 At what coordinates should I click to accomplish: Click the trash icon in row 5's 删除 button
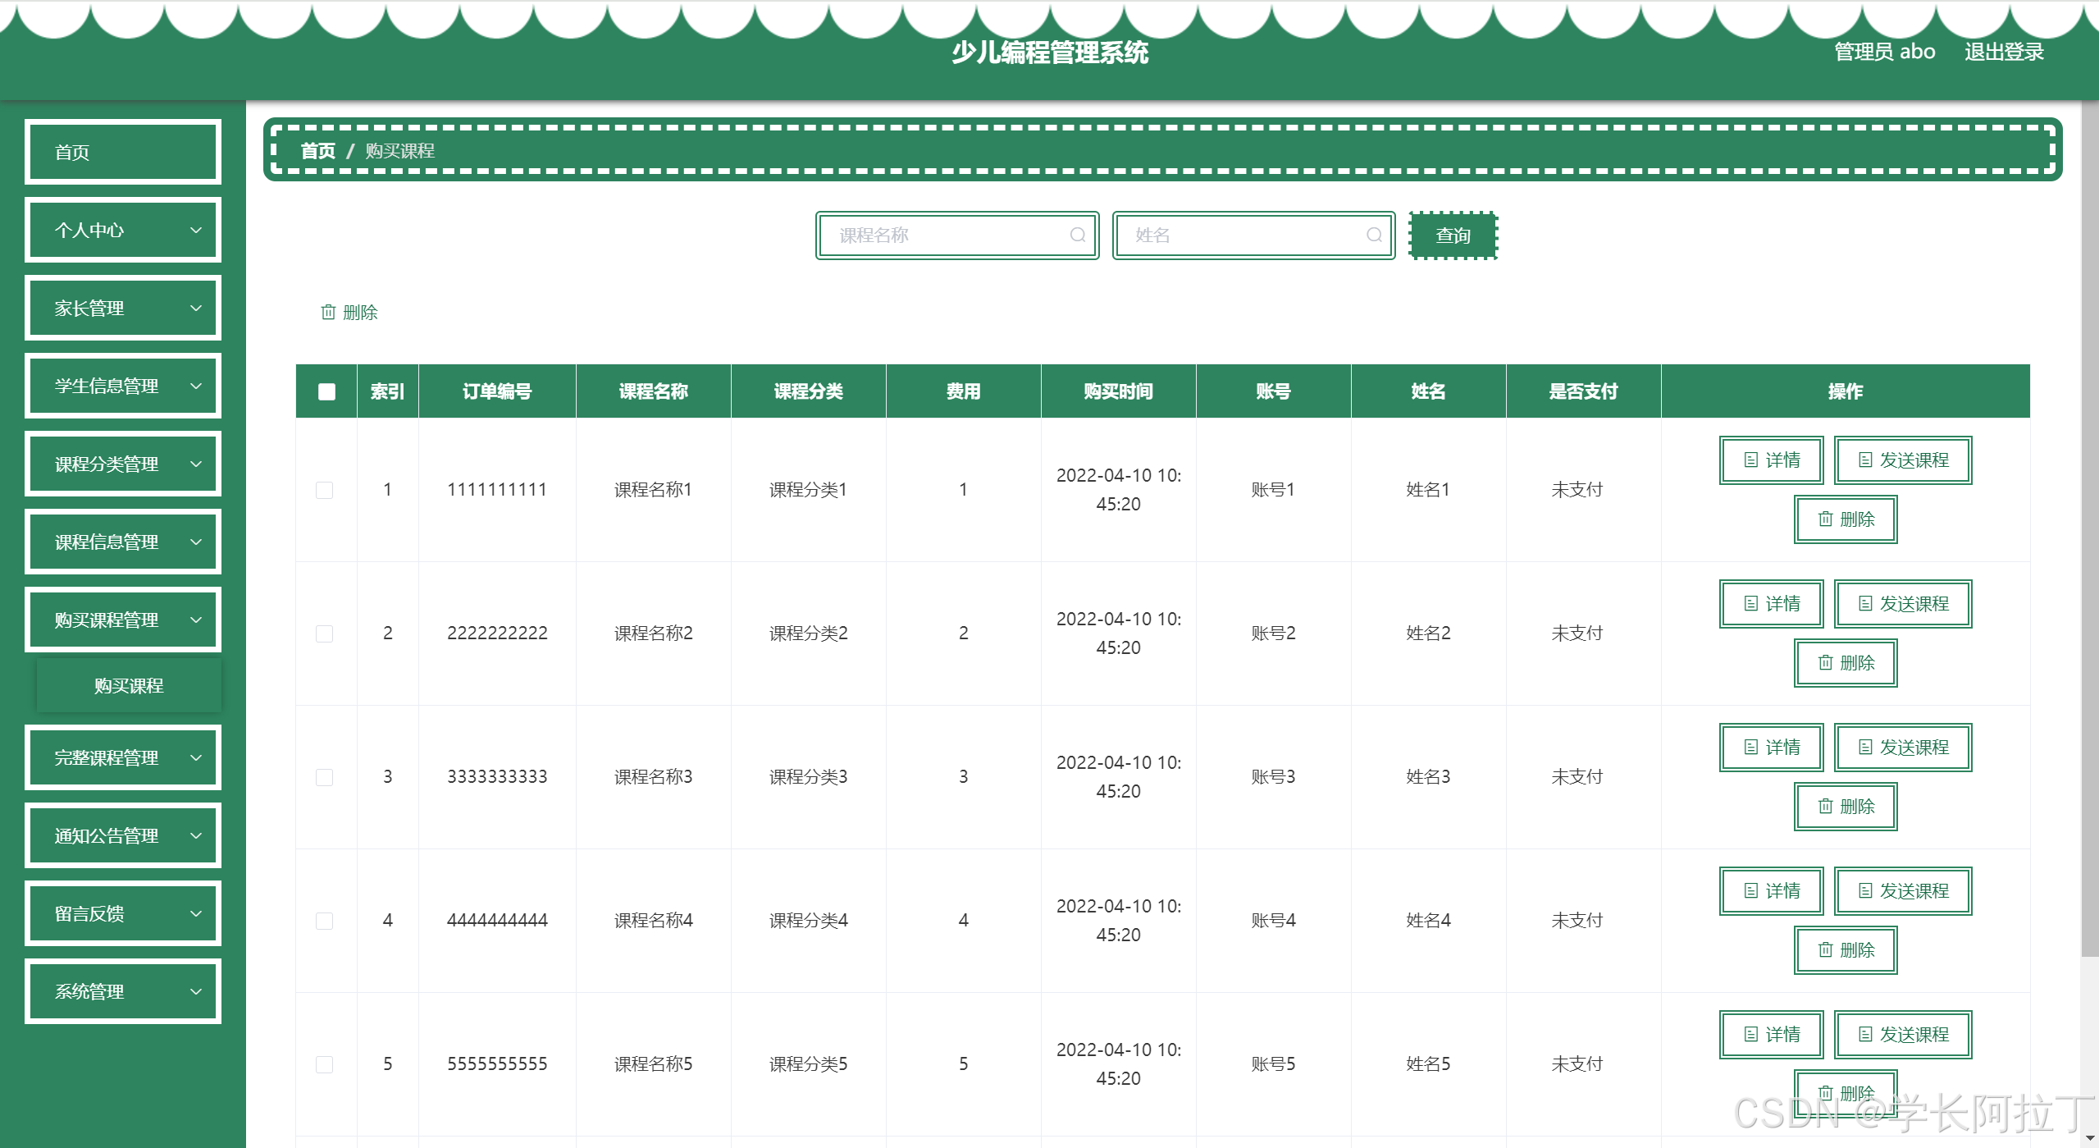tap(1824, 1092)
